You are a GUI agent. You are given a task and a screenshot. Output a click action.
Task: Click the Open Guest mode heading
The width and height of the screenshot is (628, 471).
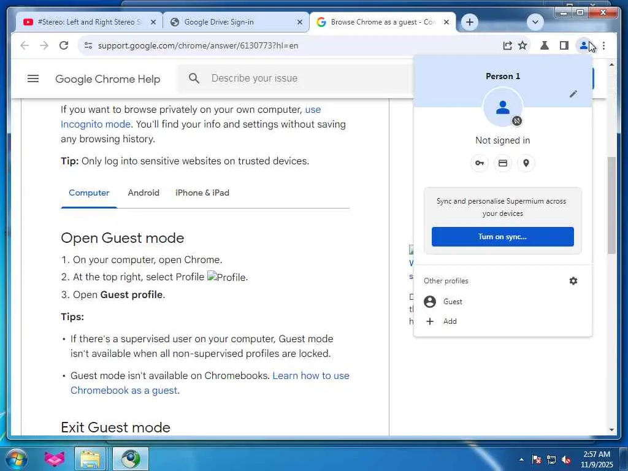[x=123, y=238]
